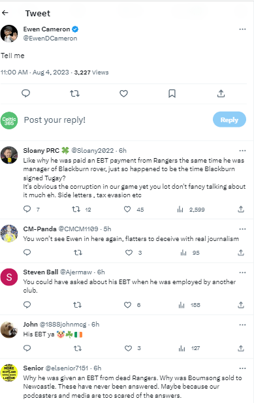Go back using the arrow beside Tweet
The height and width of the screenshot is (403, 254).
coord(5,13)
